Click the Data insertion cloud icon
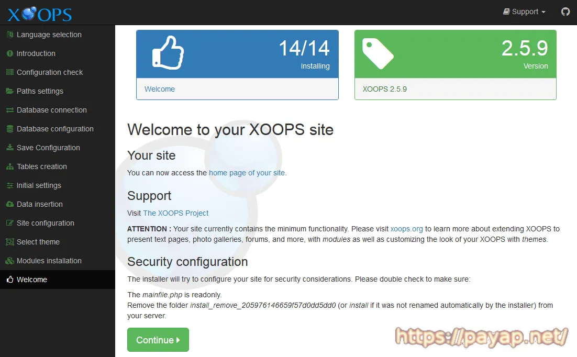 point(10,204)
